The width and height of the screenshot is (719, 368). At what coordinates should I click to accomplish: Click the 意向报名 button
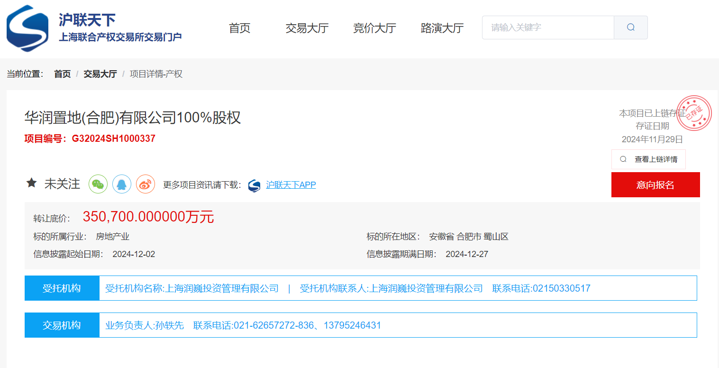pyautogui.click(x=655, y=185)
